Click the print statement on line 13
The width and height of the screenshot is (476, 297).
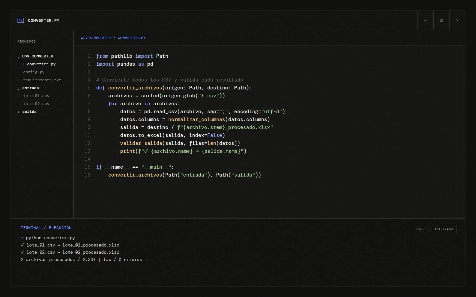(x=183, y=151)
